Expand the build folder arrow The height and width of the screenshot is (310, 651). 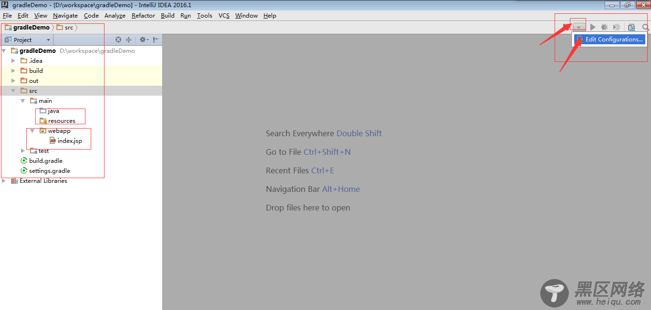click(x=13, y=70)
